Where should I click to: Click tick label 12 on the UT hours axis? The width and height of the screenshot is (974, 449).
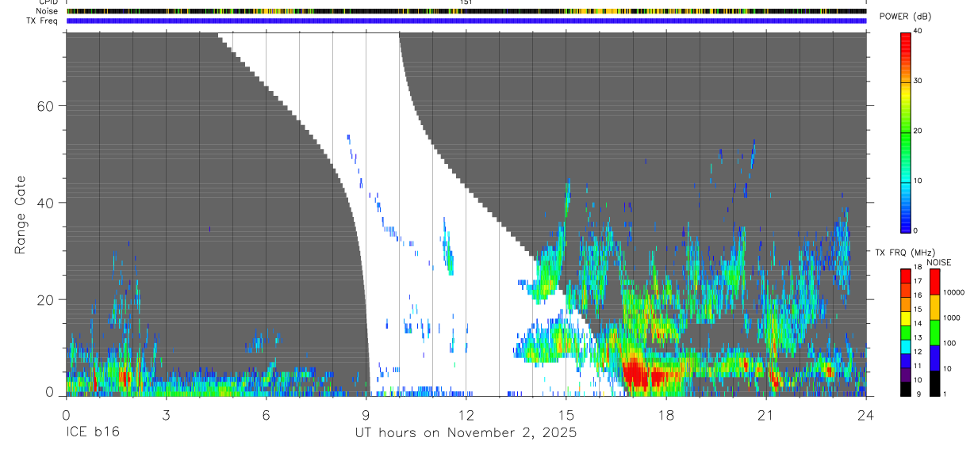[x=466, y=415]
